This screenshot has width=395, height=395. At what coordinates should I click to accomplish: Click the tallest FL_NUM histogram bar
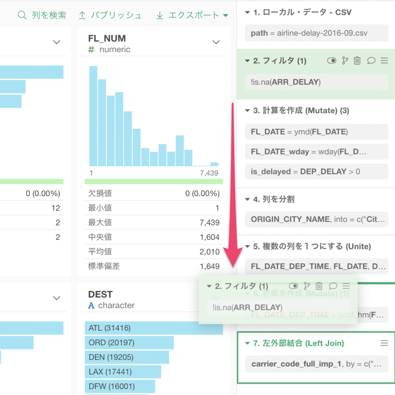tap(93, 116)
